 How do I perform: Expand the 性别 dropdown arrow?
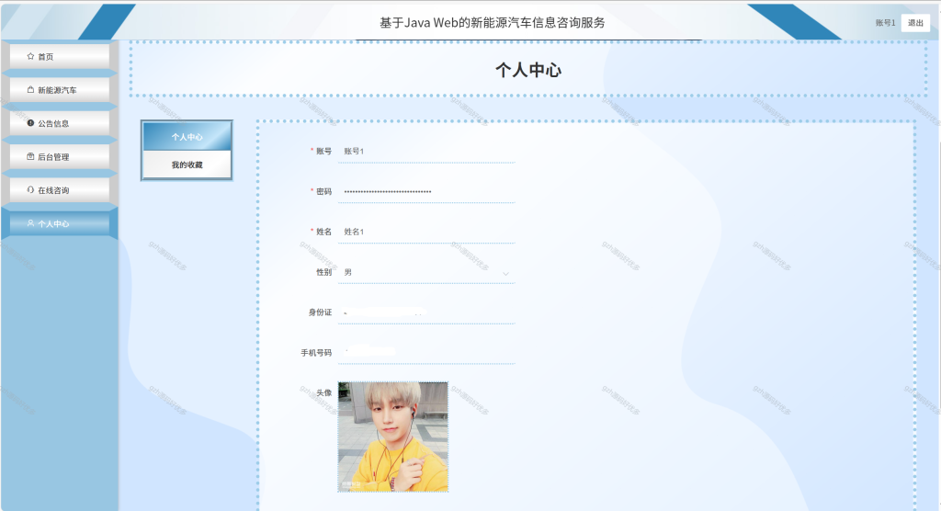click(x=505, y=273)
